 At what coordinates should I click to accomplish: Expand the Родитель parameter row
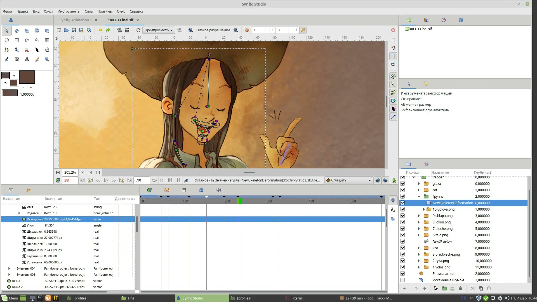click(x=19, y=213)
